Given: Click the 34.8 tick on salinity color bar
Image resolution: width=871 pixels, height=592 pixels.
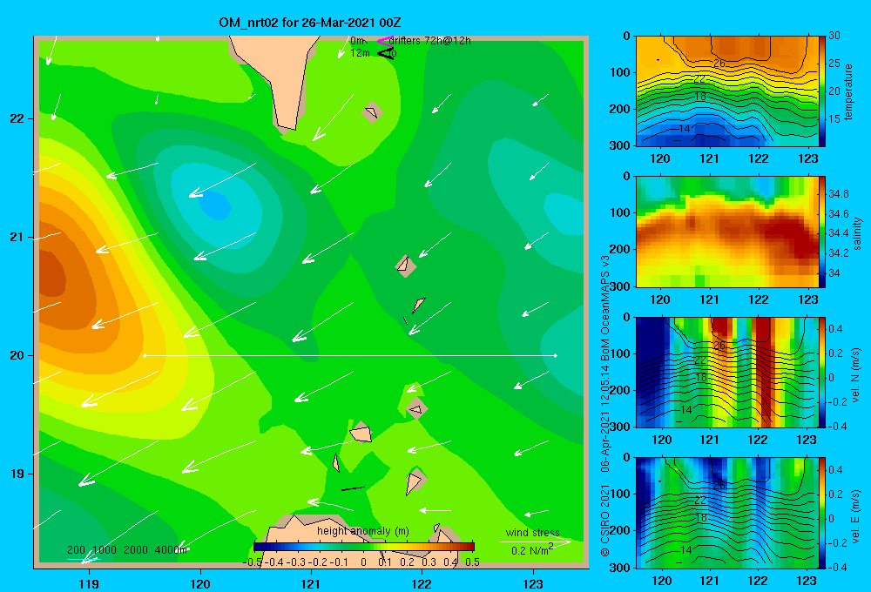Looking at the screenshot, I should pos(838,194).
